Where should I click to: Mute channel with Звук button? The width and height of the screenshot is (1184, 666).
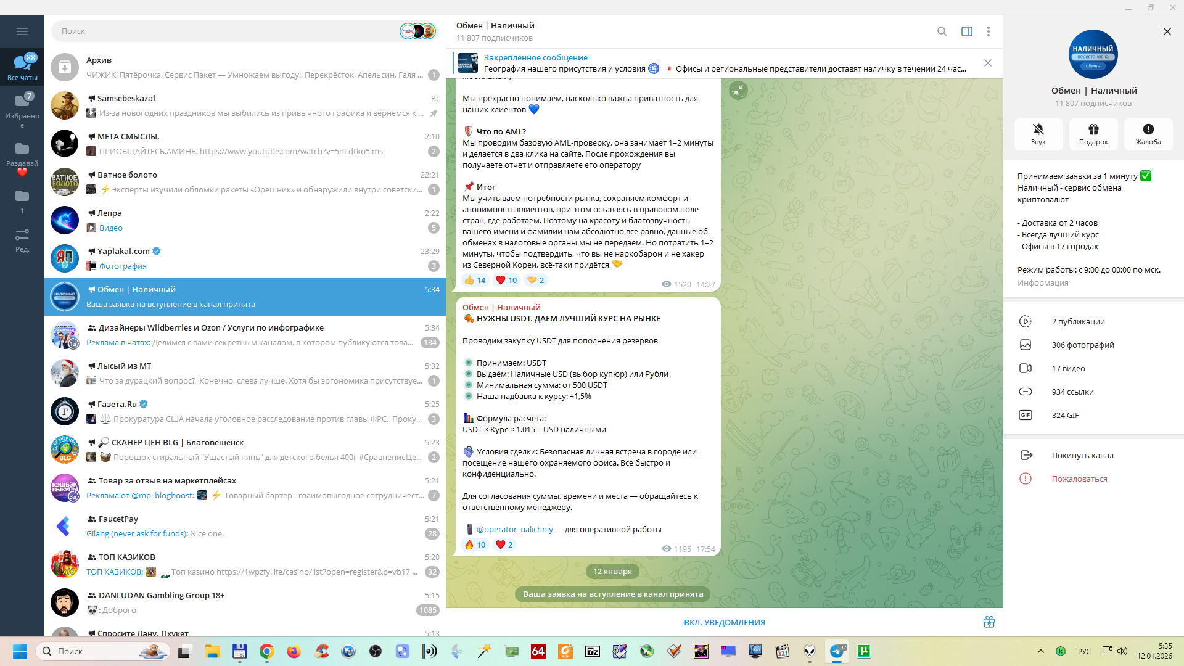coord(1038,133)
